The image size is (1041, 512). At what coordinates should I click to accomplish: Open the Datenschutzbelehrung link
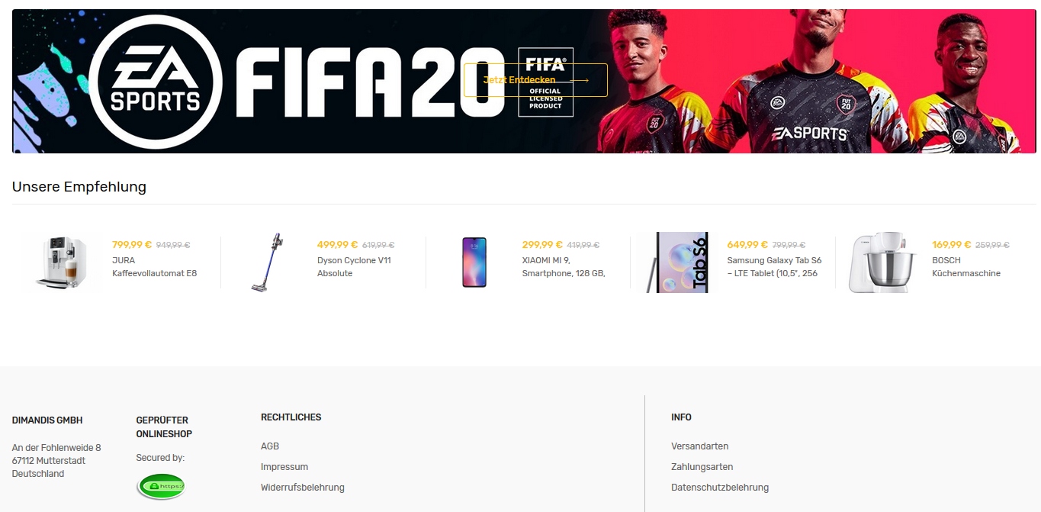point(720,488)
